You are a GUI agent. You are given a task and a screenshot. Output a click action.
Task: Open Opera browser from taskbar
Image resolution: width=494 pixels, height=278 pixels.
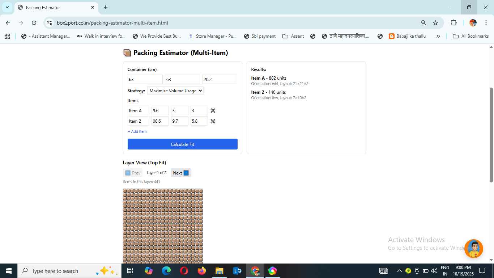pyautogui.click(x=184, y=271)
